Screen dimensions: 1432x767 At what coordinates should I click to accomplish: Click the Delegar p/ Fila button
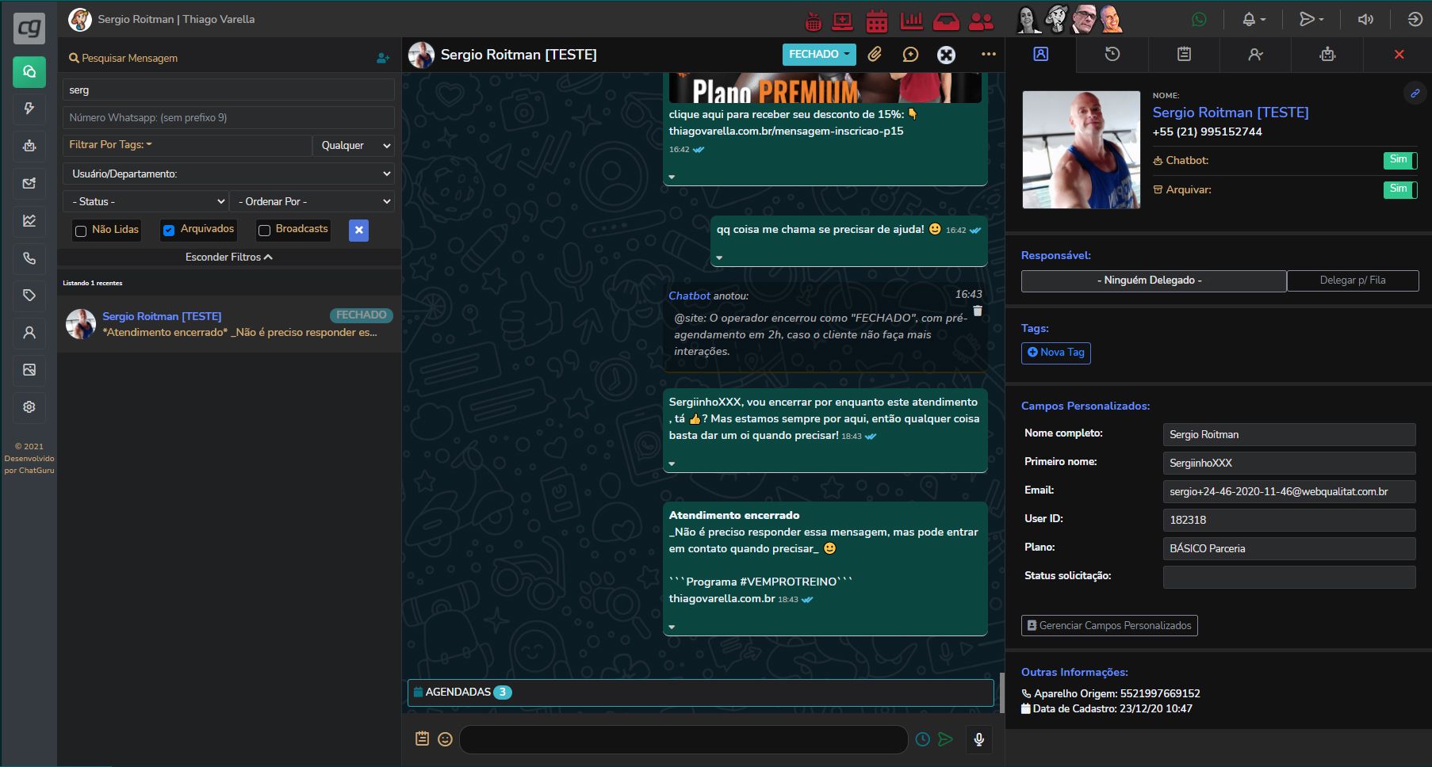pyautogui.click(x=1353, y=280)
